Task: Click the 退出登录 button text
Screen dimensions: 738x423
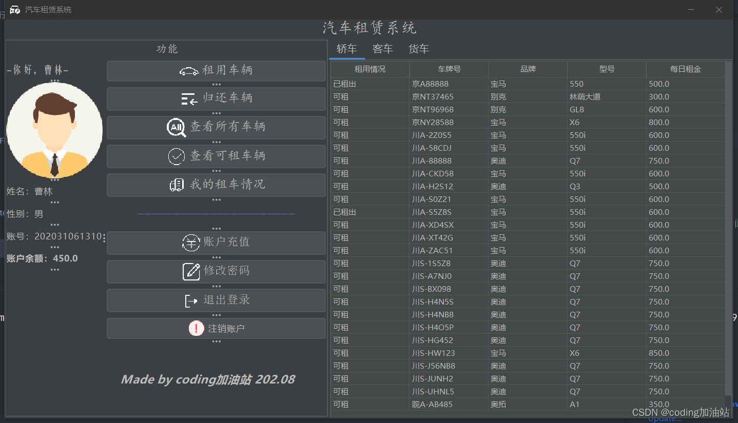Action: [226, 300]
